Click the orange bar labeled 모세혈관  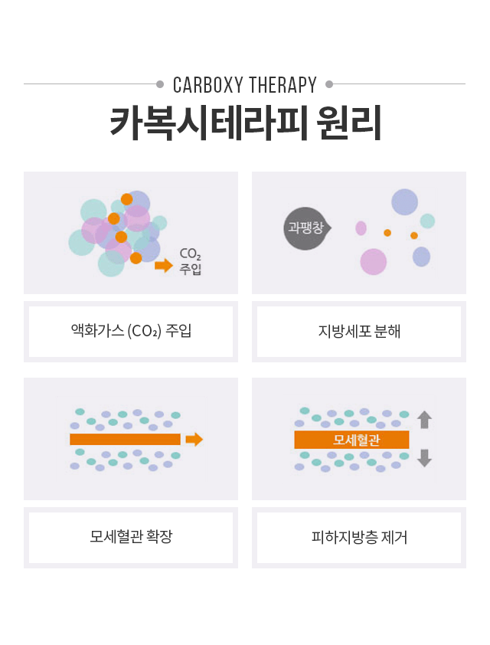(x=351, y=440)
